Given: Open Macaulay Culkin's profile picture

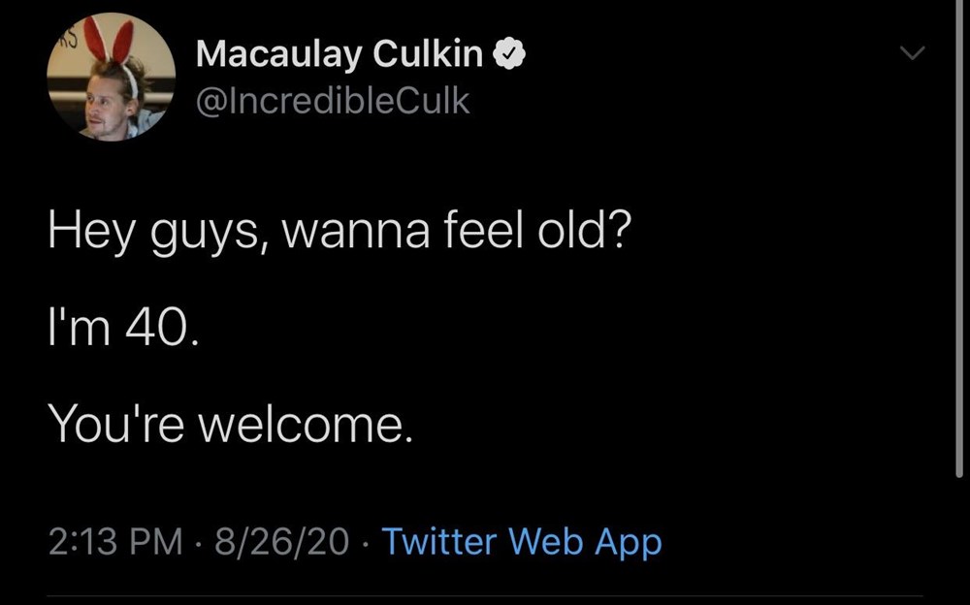Looking at the screenshot, I should (111, 77).
